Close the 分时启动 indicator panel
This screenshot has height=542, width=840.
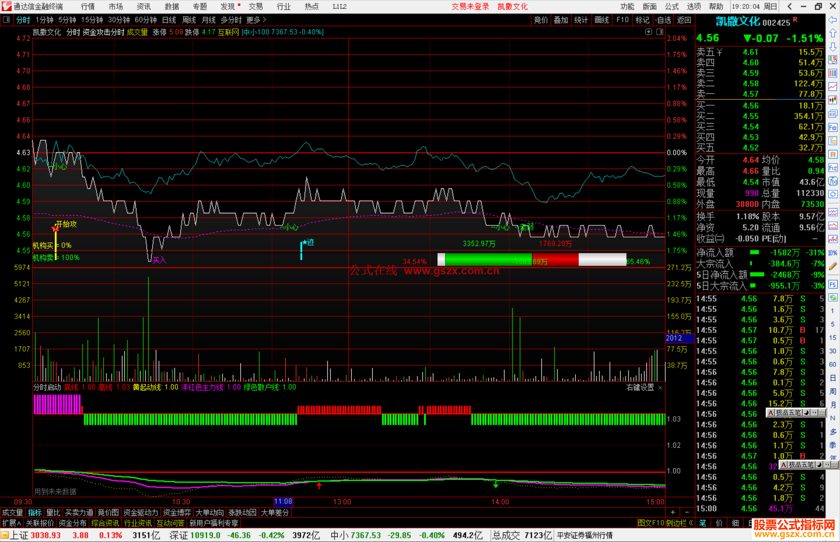click(x=660, y=388)
